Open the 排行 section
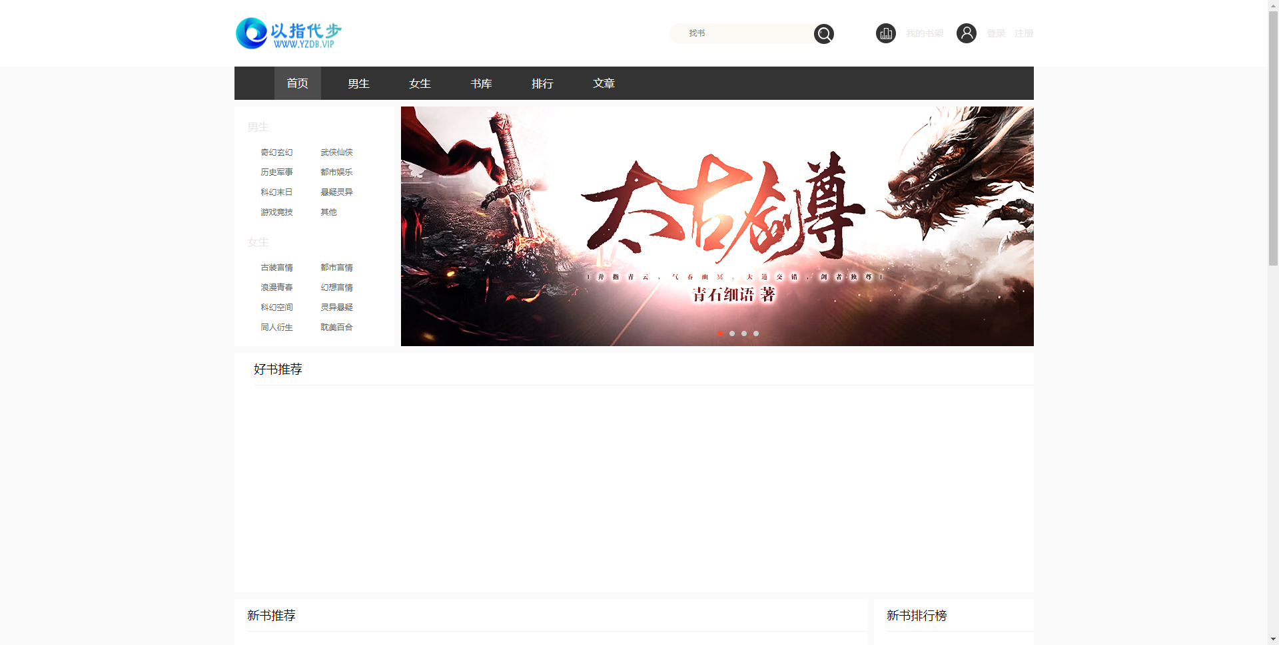 point(542,83)
